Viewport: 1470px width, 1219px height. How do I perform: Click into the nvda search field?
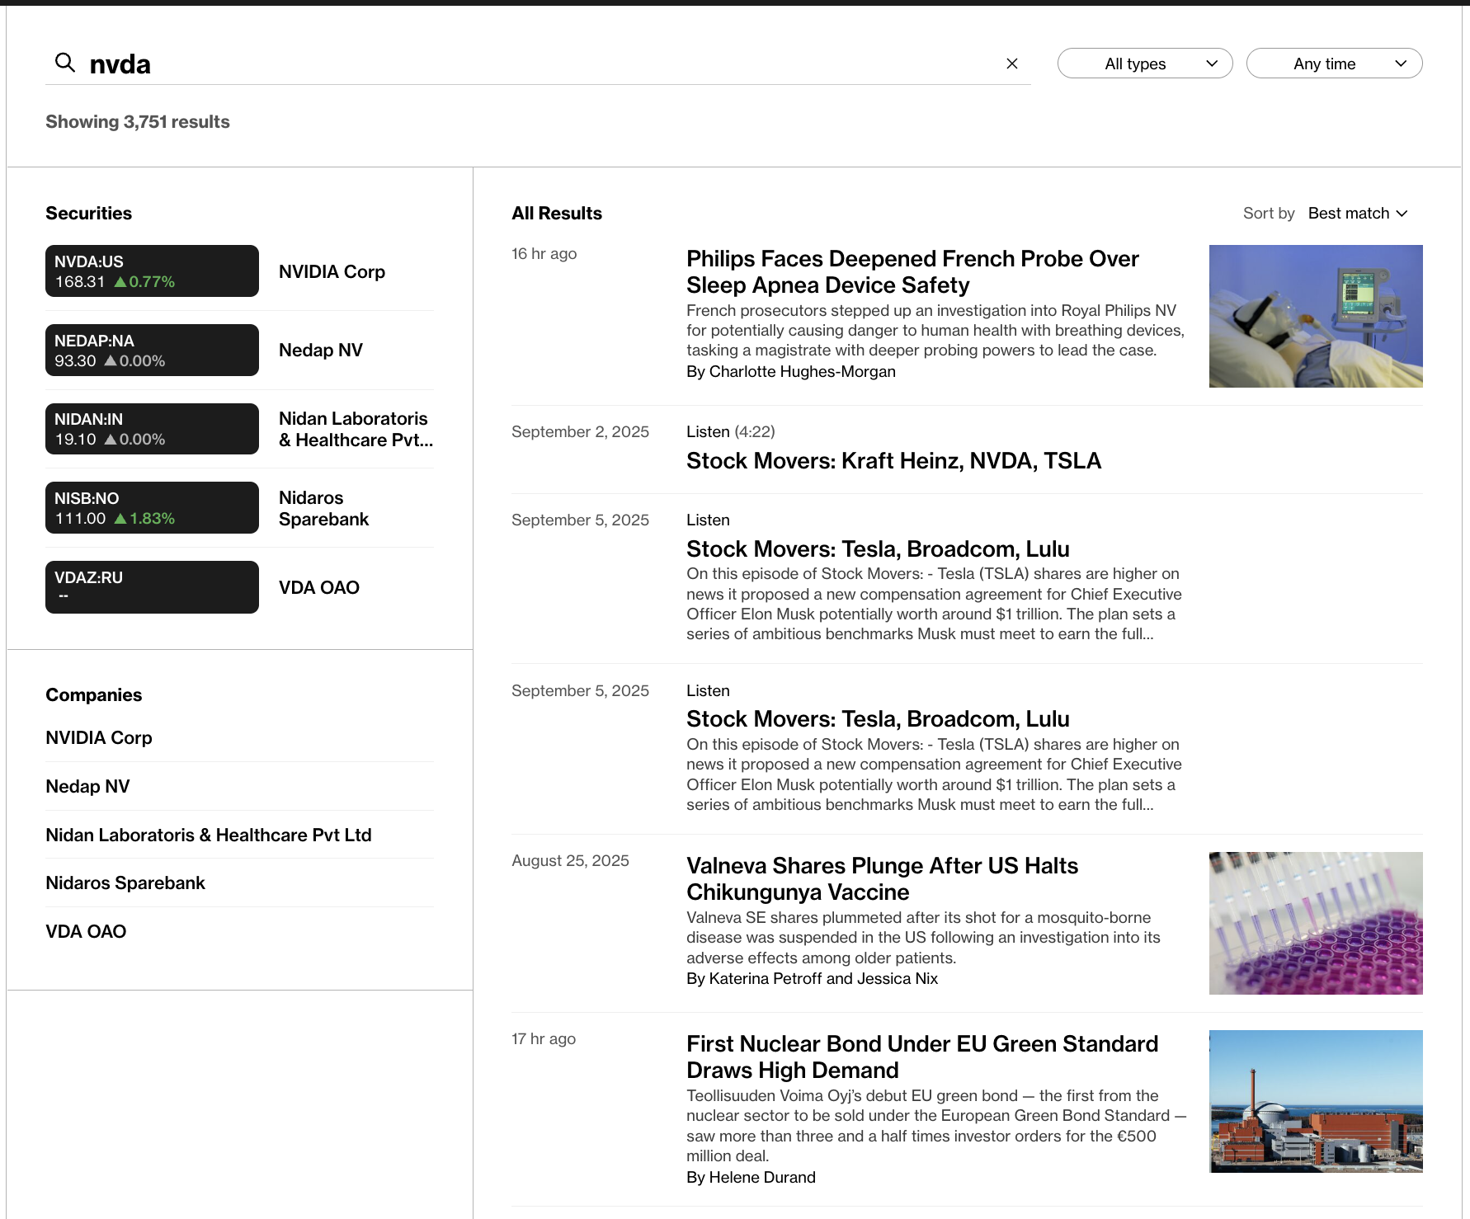click(536, 64)
